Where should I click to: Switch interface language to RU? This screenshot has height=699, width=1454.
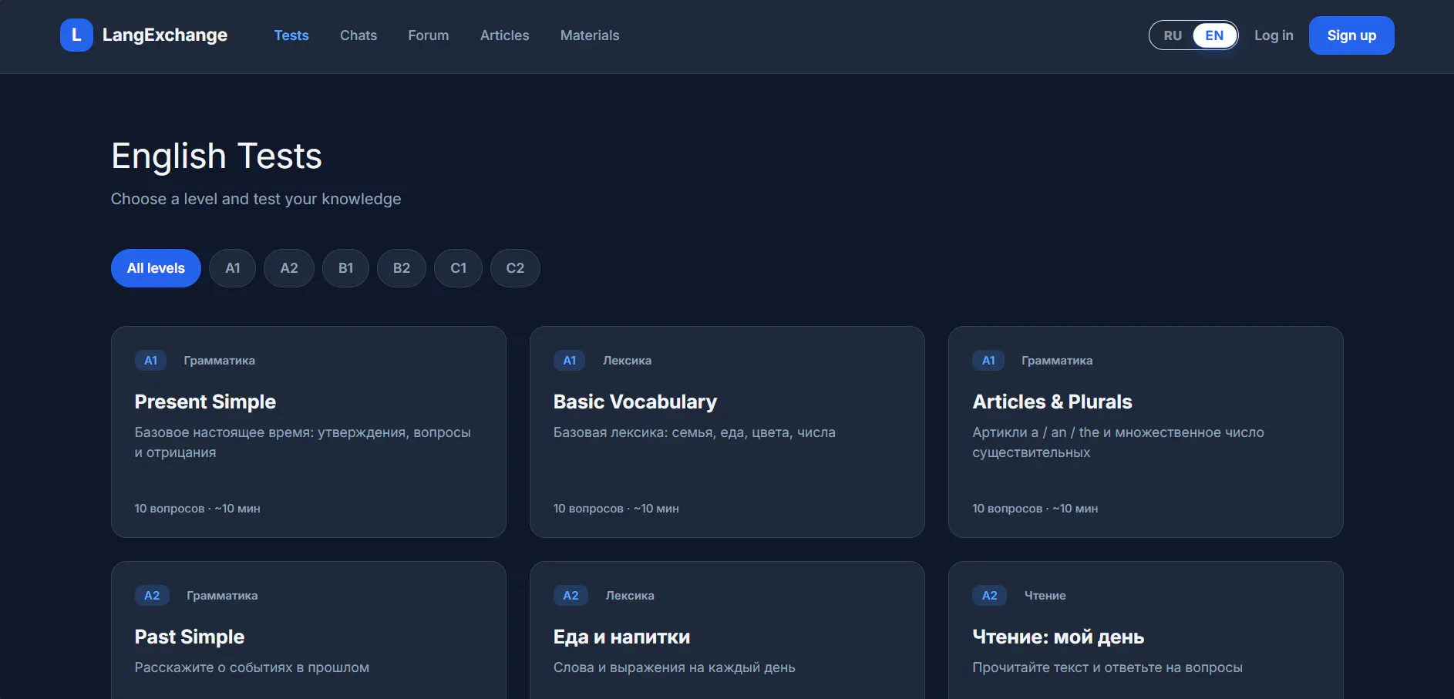tap(1173, 35)
